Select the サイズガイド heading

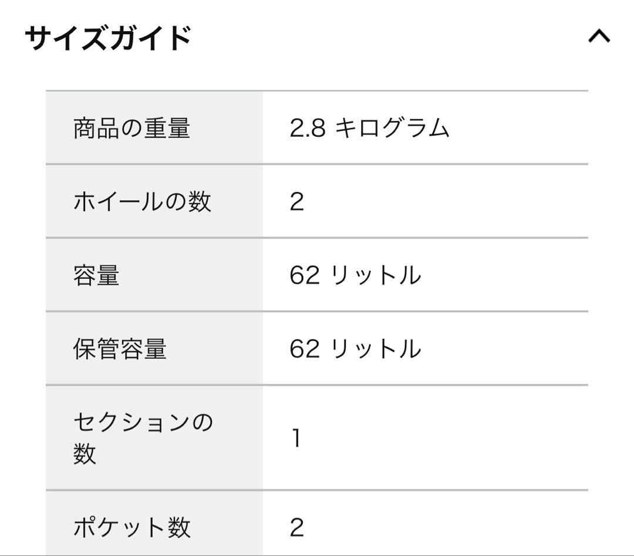[x=109, y=35]
